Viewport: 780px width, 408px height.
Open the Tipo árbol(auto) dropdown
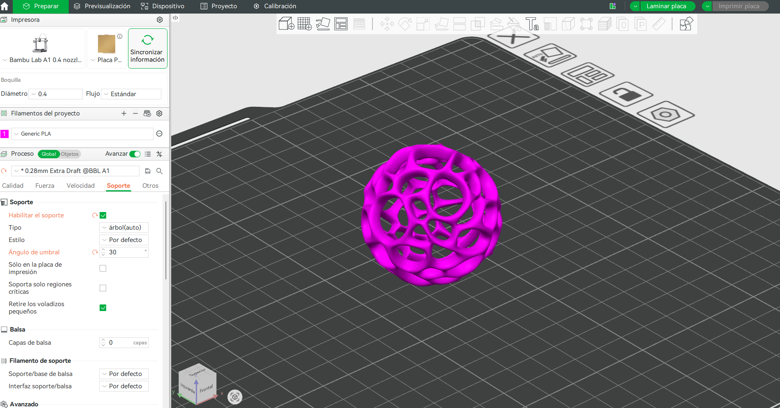coord(124,228)
